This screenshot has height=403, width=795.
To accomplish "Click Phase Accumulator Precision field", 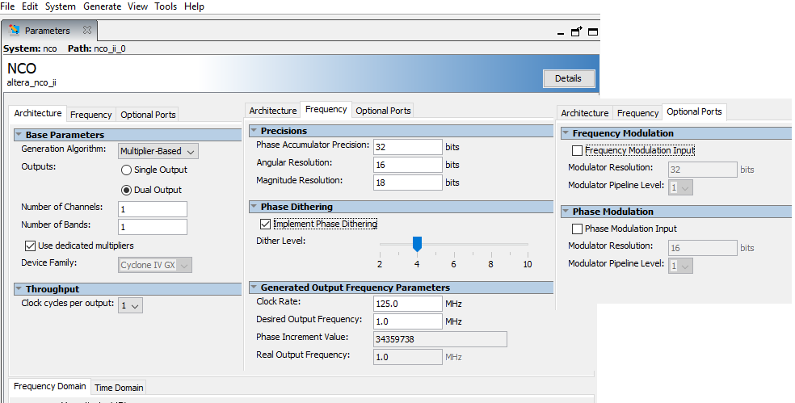I will [x=408, y=147].
